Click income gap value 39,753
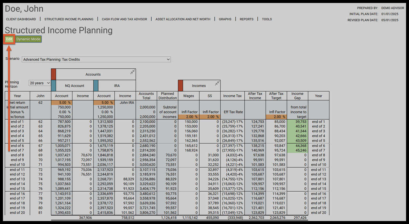 tap(301, 122)
